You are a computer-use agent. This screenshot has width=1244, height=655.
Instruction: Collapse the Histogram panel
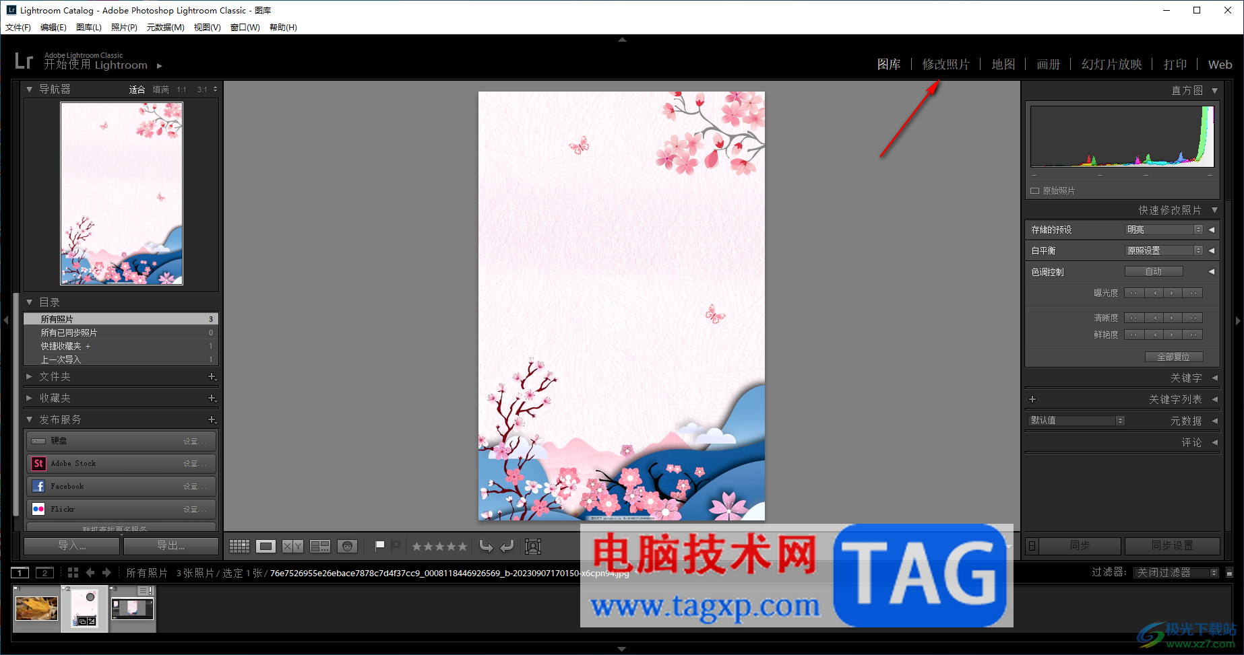[x=1214, y=90]
